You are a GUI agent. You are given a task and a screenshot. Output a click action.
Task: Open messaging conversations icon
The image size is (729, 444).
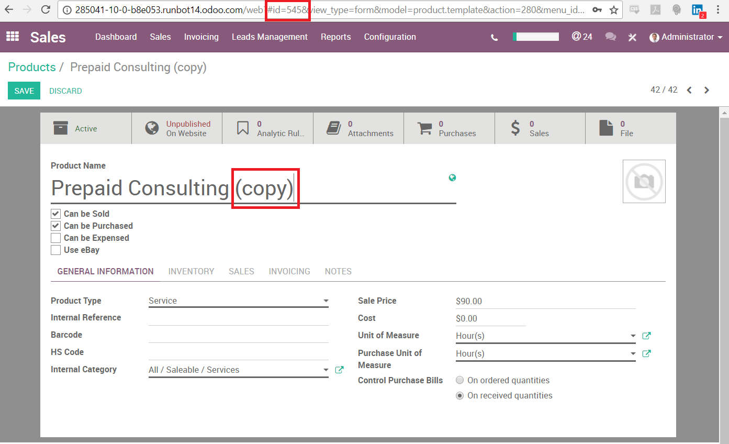[x=610, y=37]
